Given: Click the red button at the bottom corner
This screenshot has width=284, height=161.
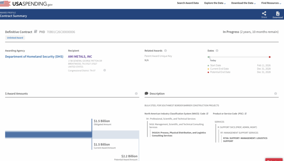Looking at the screenshot, I should 274,160.
